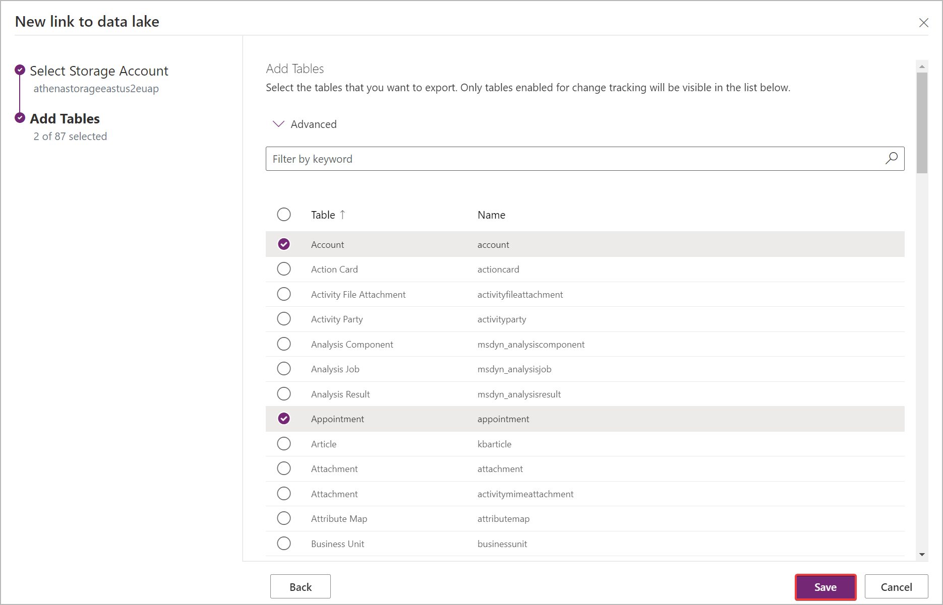Toggle the select-all tables checkbox in header
Image resolution: width=943 pixels, height=605 pixels.
[284, 215]
